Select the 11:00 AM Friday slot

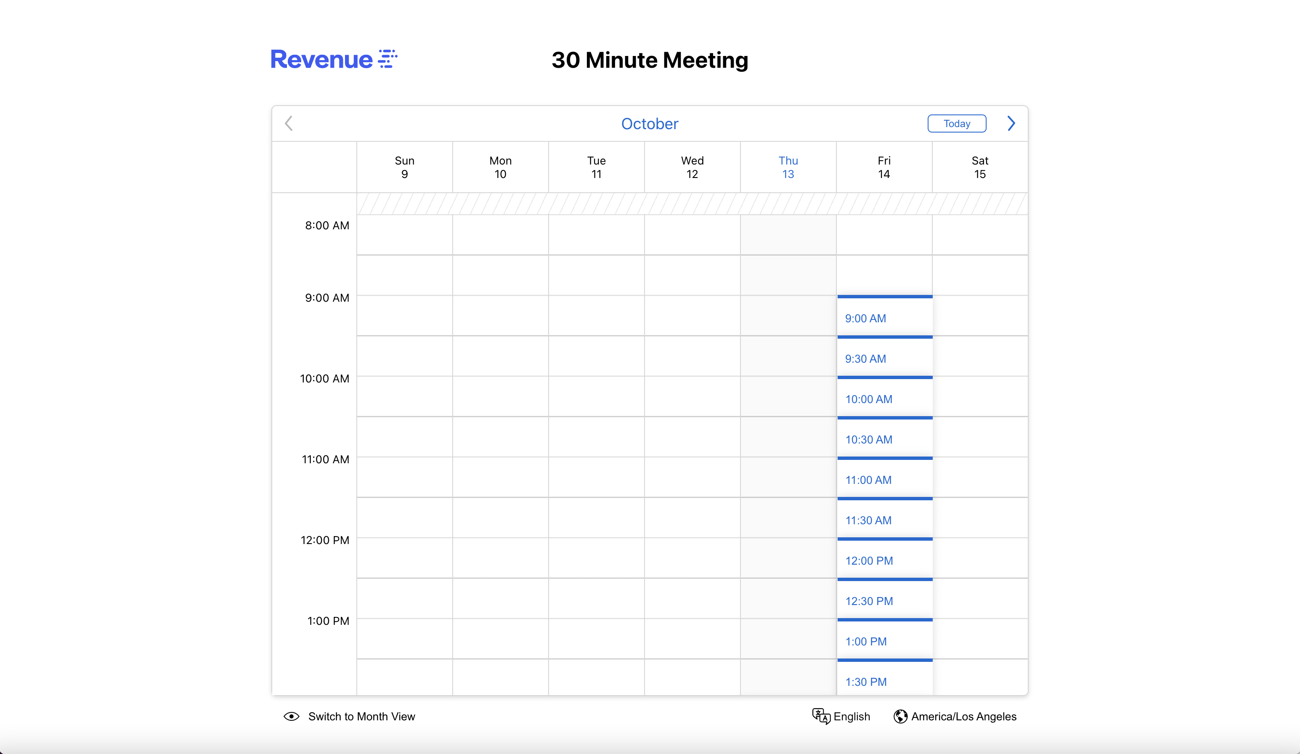pos(884,479)
